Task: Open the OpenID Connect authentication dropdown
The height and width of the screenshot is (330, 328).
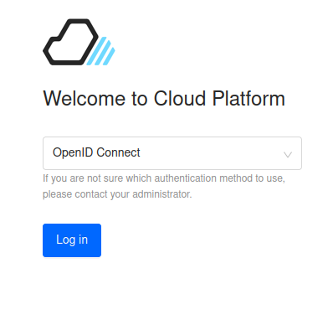Action: [172, 153]
